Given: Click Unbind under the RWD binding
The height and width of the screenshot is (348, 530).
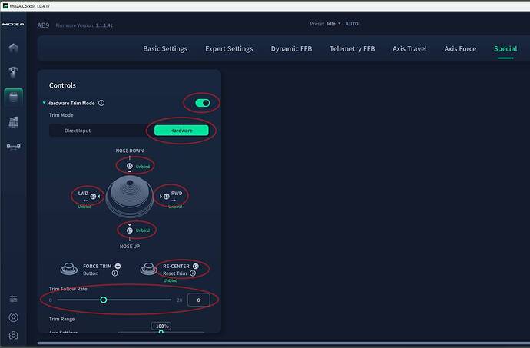Looking at the screenshot, I should [175, 207].
